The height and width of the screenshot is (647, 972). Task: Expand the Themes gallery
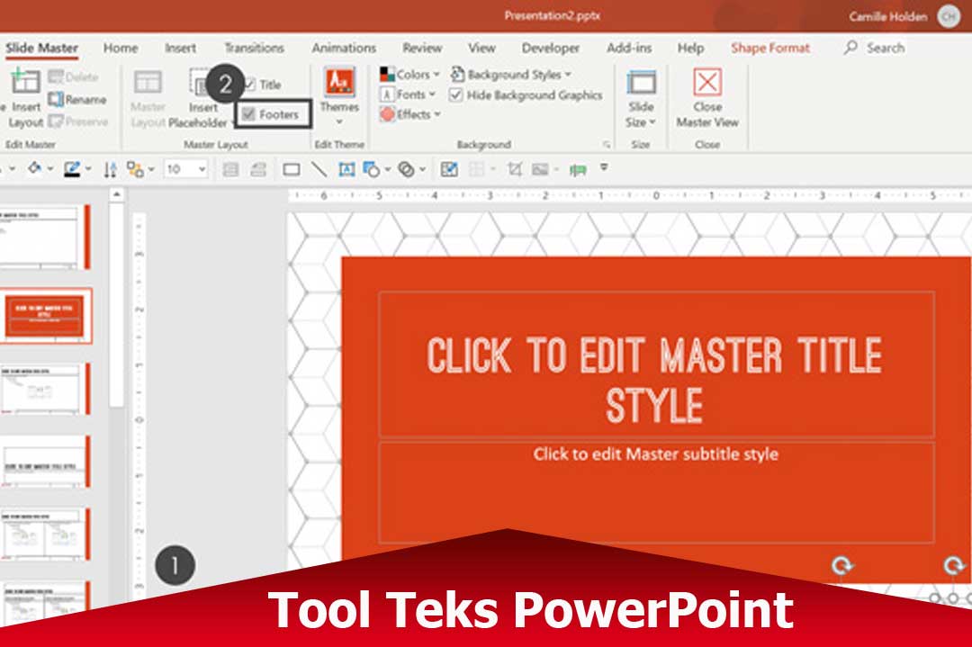[x=339, y=121]
